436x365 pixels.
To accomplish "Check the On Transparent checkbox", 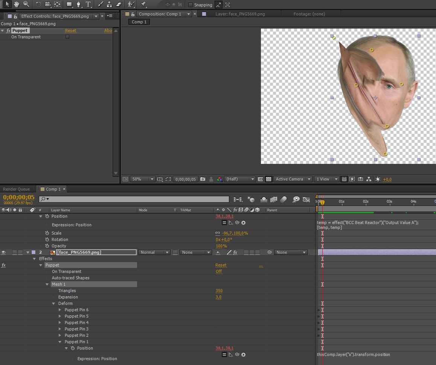I will (67, 37).
